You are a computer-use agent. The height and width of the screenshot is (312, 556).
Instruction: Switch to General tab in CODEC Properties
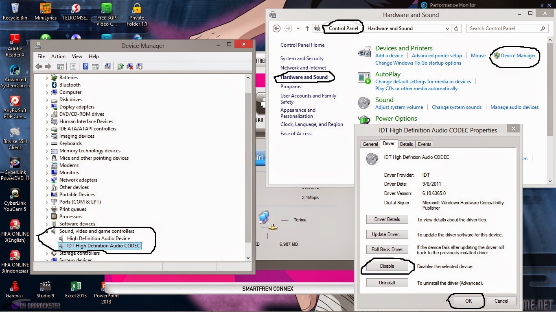tap(370, 144)
